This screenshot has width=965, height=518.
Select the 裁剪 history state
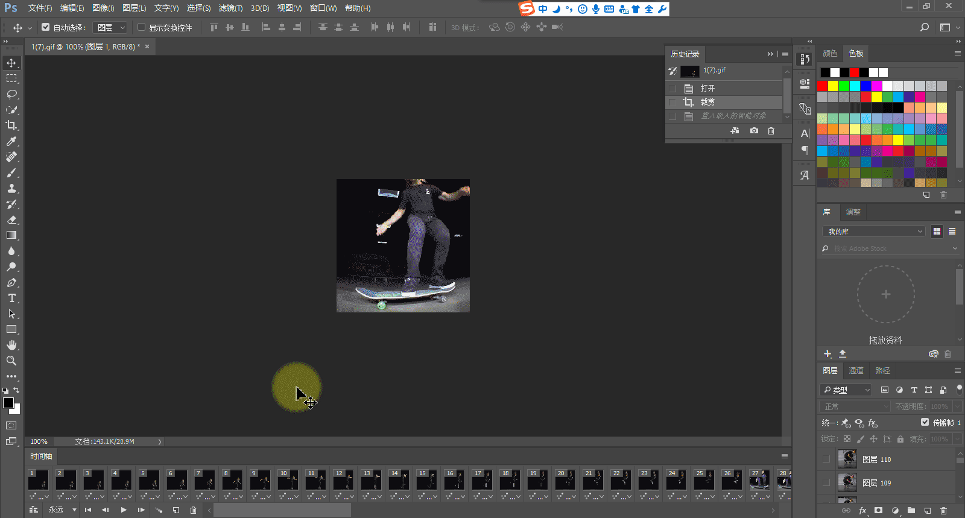(707, 103)
